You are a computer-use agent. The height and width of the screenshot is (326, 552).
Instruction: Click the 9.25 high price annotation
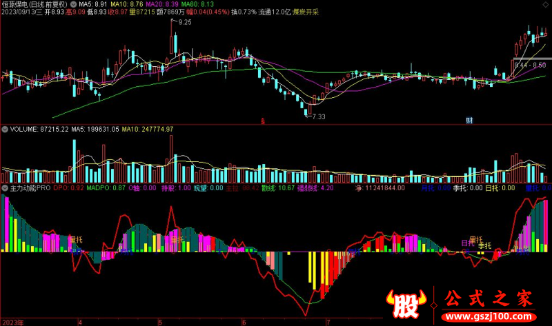[185, 22]
